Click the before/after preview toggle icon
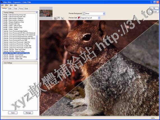Image resolution: width=160 pixels, height=120 pixels. pos(55,18)
